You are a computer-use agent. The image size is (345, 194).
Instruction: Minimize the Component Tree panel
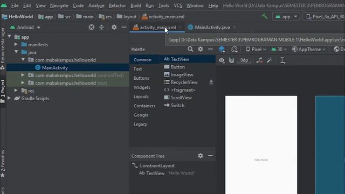coord(210,156)
